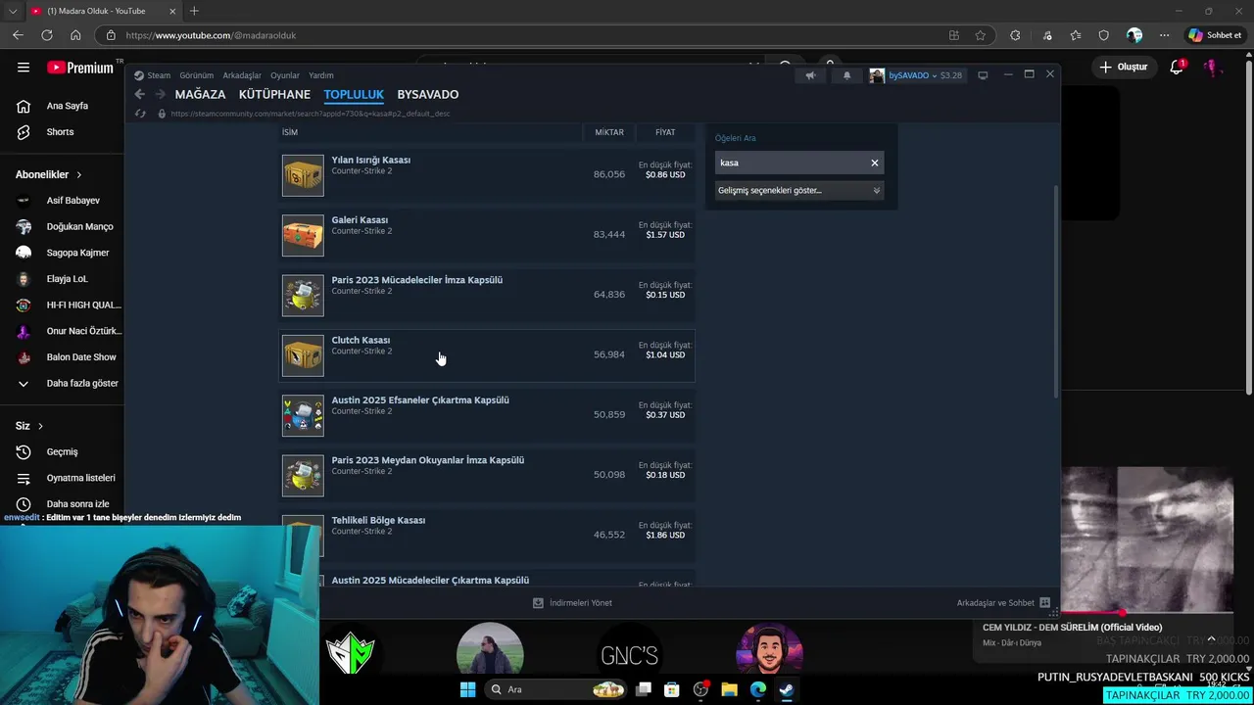Open File Explorer from taskbar
The image size is (1254, 705).
tap(729, 689)
